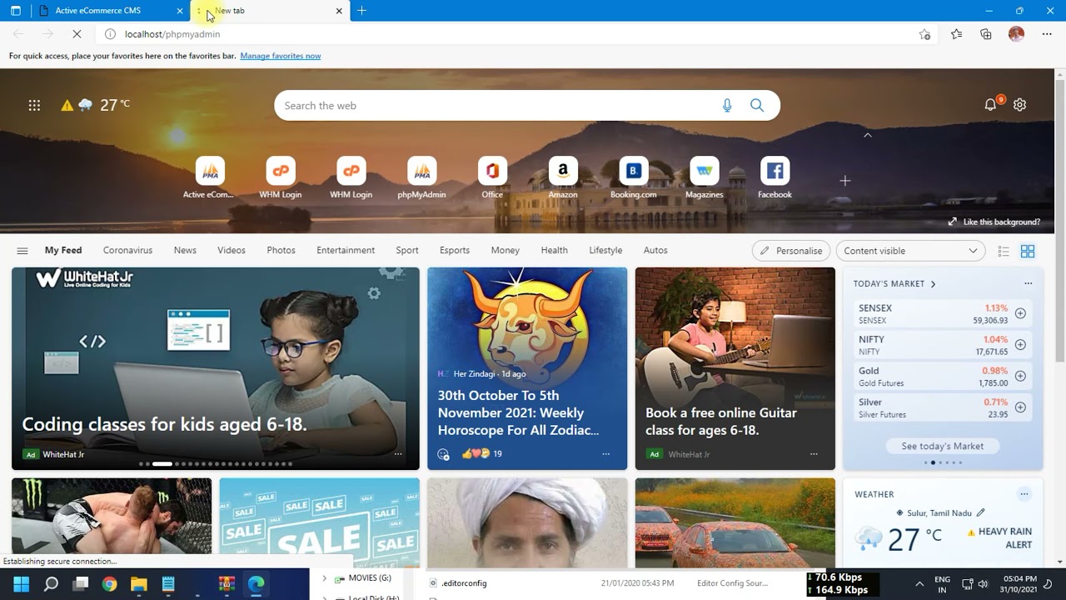Image resolution: width=1066 pixels, height=600 pixels.
Task: Open Weather card options menu
Action: (1024, 494)
